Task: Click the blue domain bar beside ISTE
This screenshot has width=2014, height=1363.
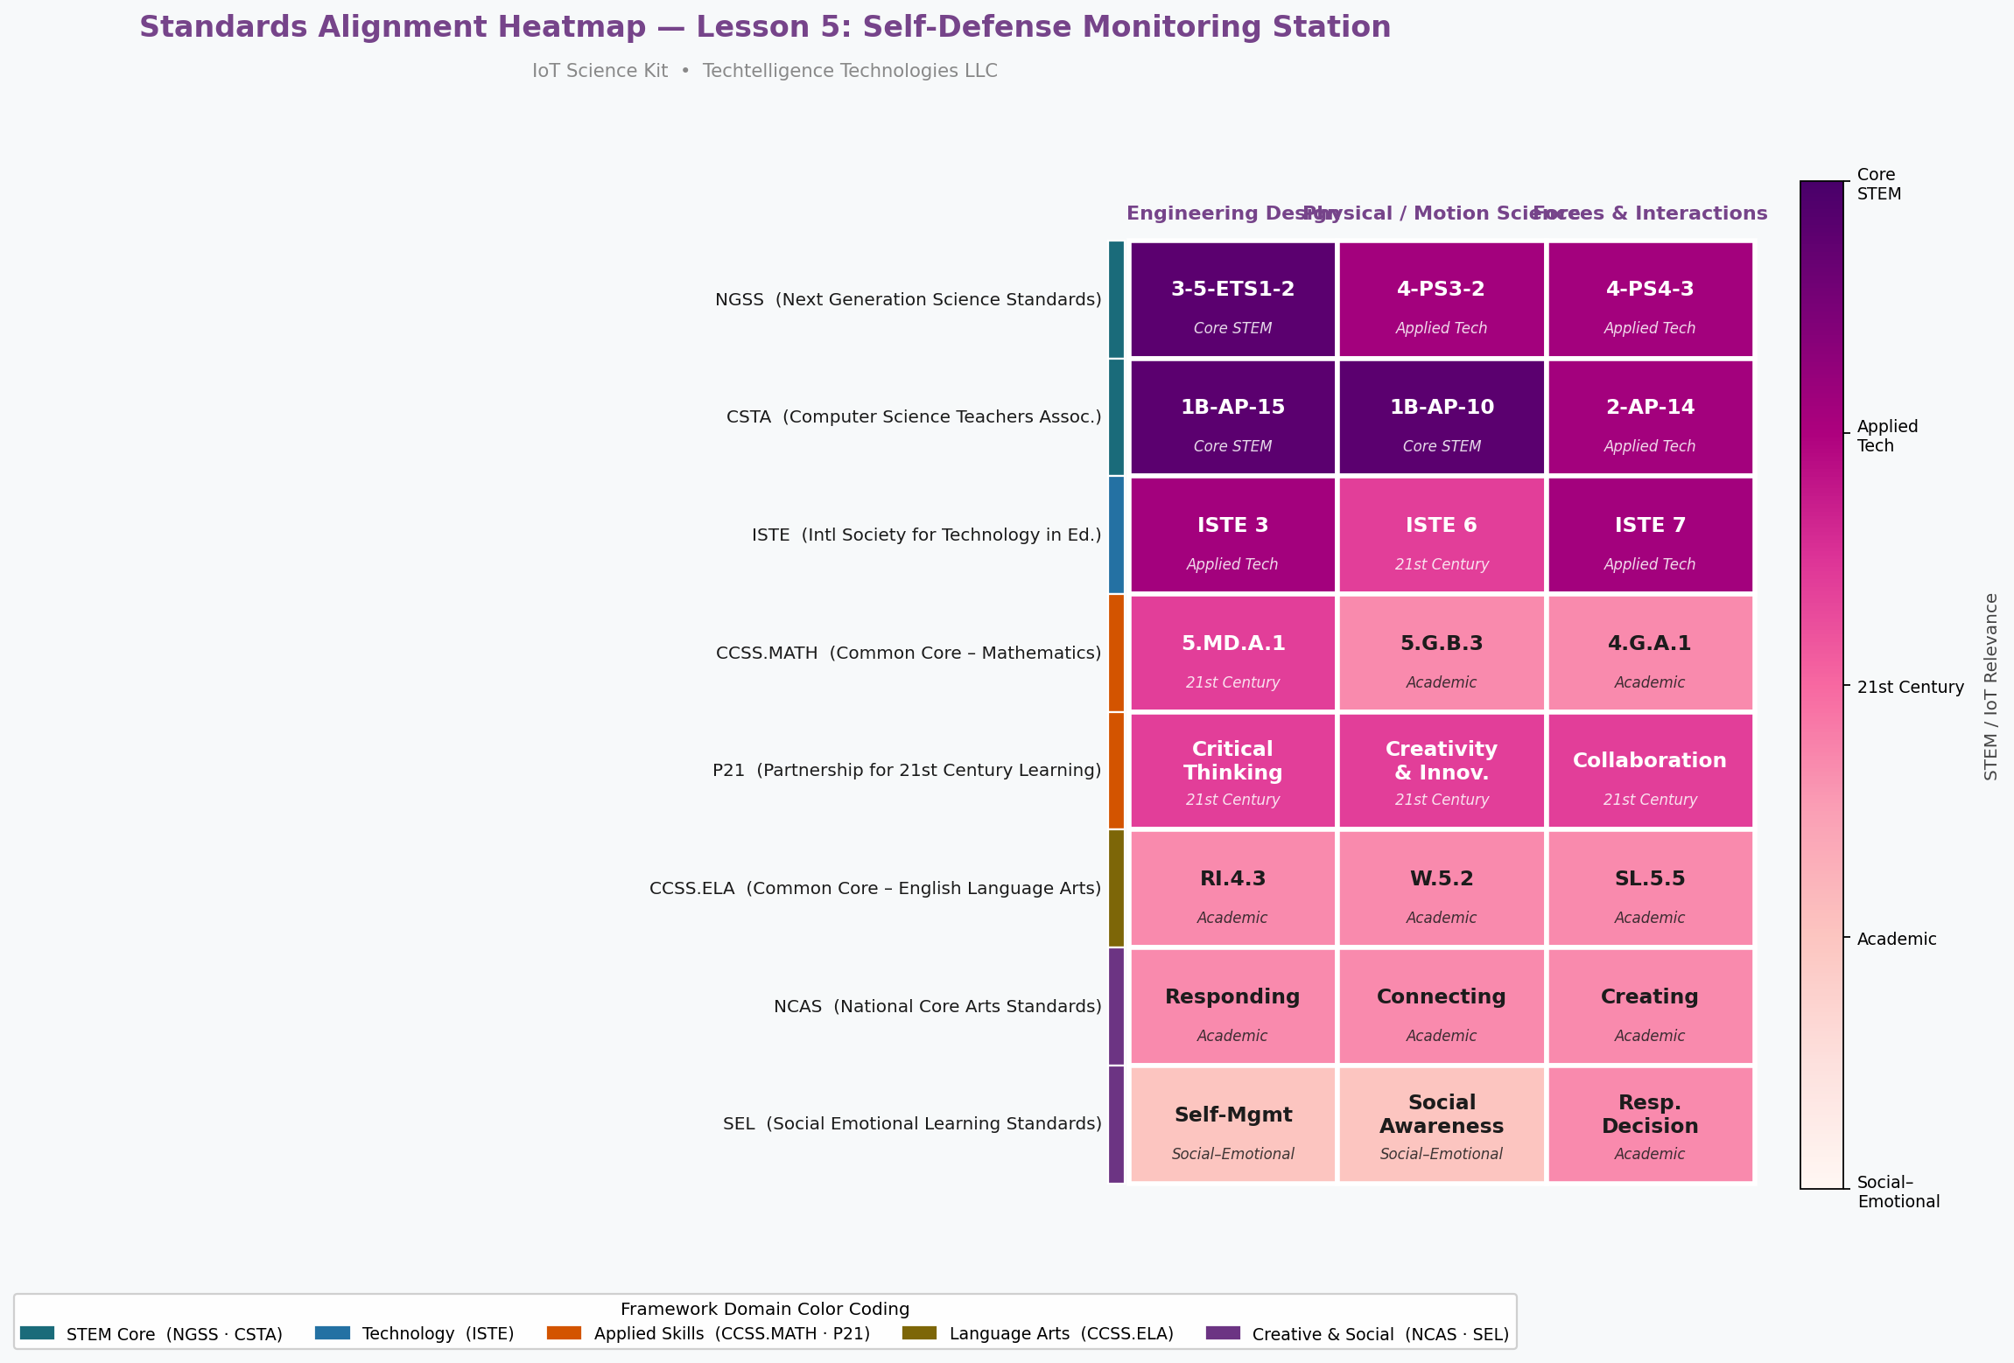Action: click(1116, 535)
